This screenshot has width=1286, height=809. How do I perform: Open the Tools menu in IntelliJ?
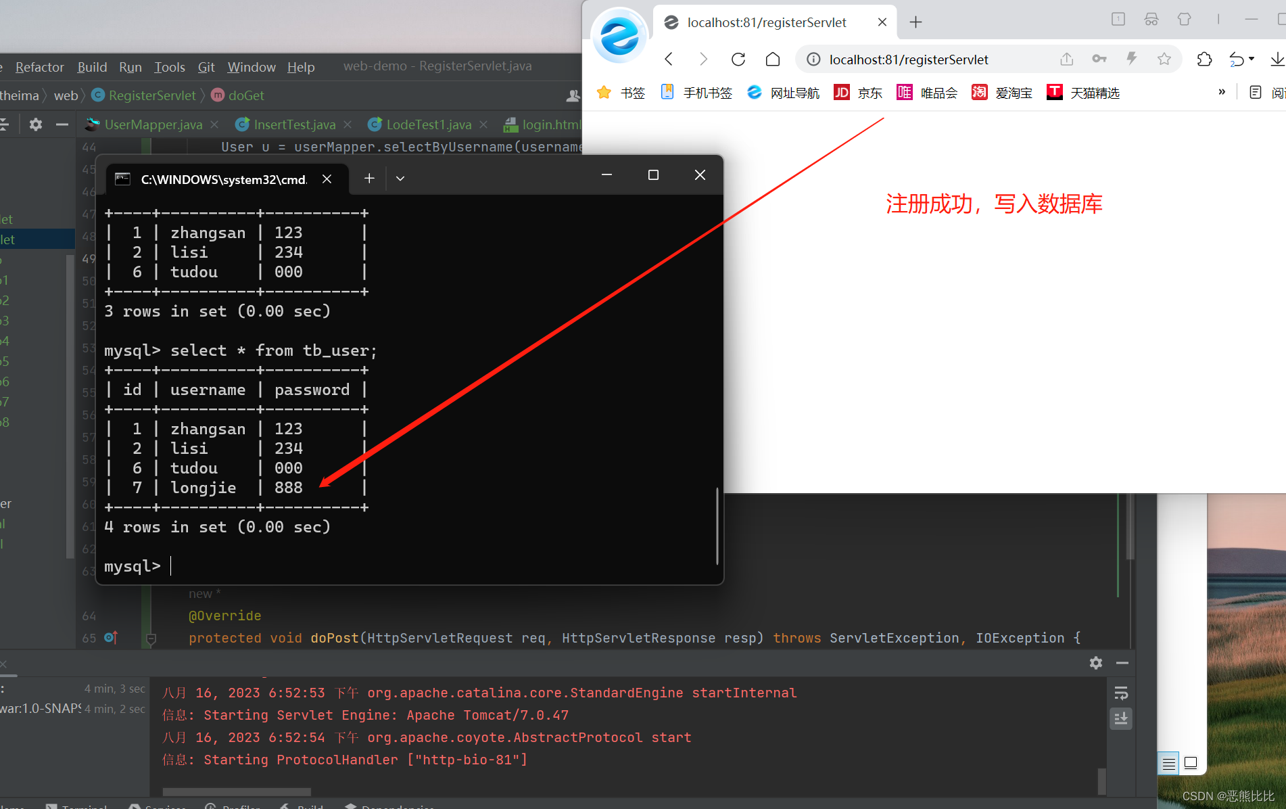(x=169, y=67)
